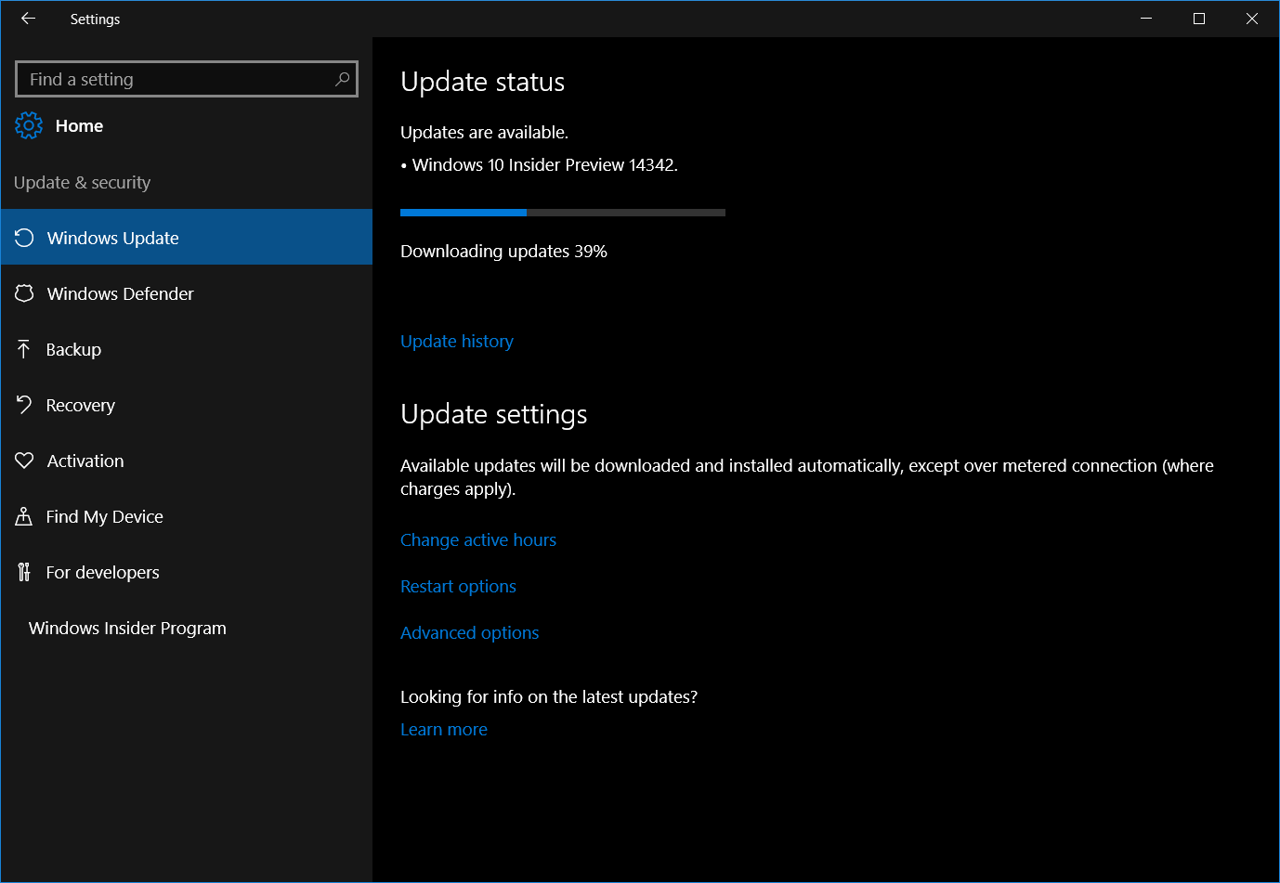
Task: Click the Learn more link
Action: 443,730
